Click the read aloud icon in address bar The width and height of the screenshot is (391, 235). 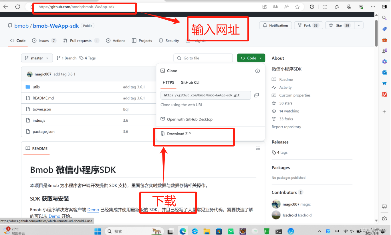coord(286,7)
